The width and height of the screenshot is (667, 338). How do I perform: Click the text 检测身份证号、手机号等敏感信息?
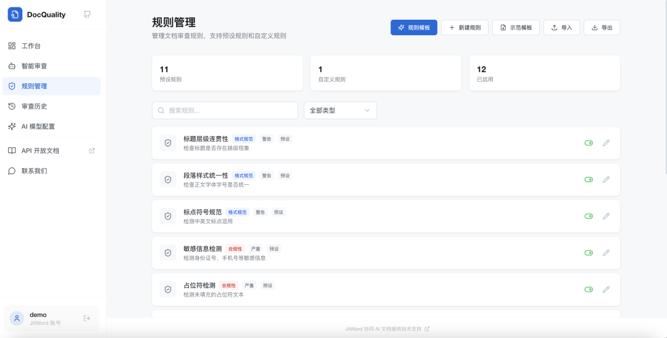225,258
